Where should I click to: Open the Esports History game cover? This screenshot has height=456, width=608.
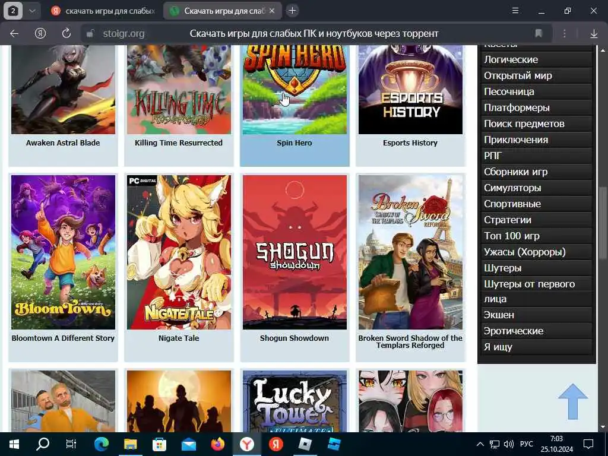(410, 90)
